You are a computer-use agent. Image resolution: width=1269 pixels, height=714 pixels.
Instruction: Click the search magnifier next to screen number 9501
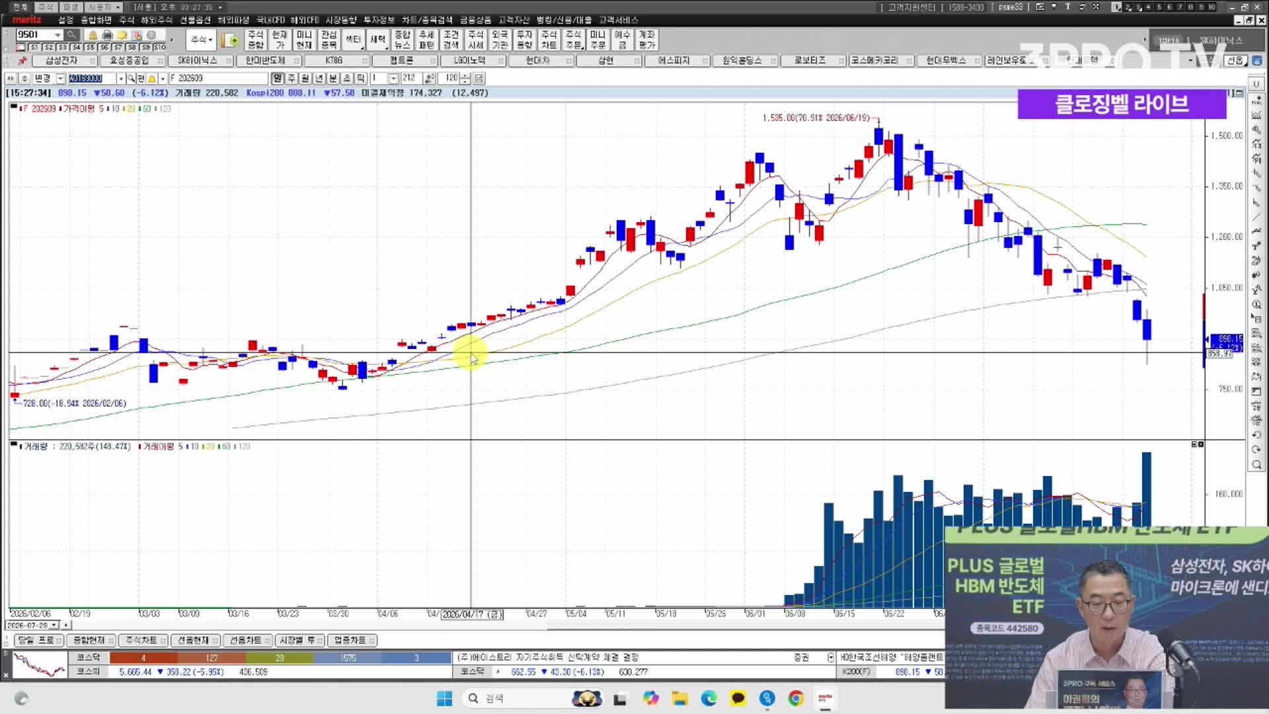click(71, 34)
